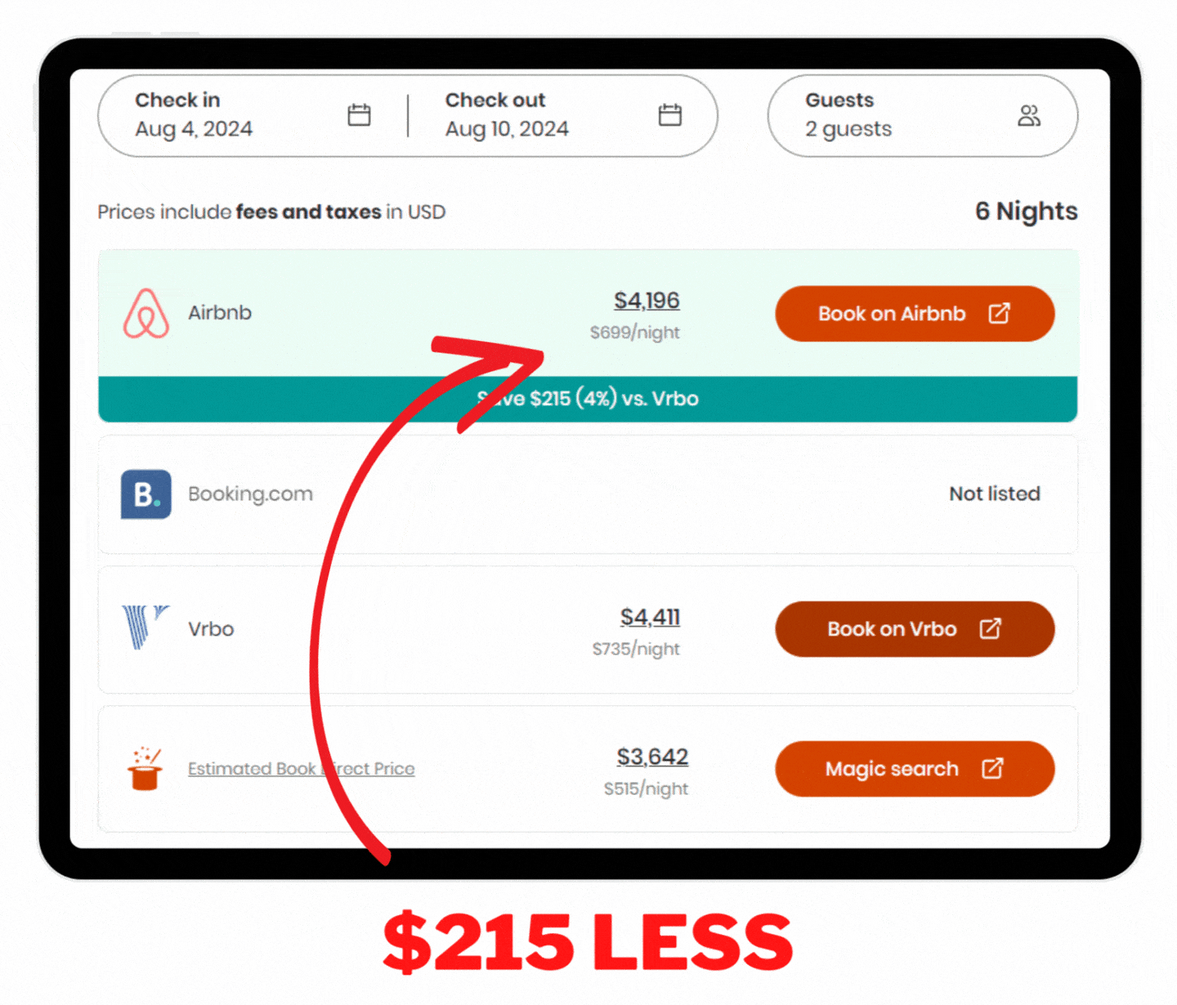1177x1005 pixels.
Task: Edit the Check out date field
Action: pos(507,115)
